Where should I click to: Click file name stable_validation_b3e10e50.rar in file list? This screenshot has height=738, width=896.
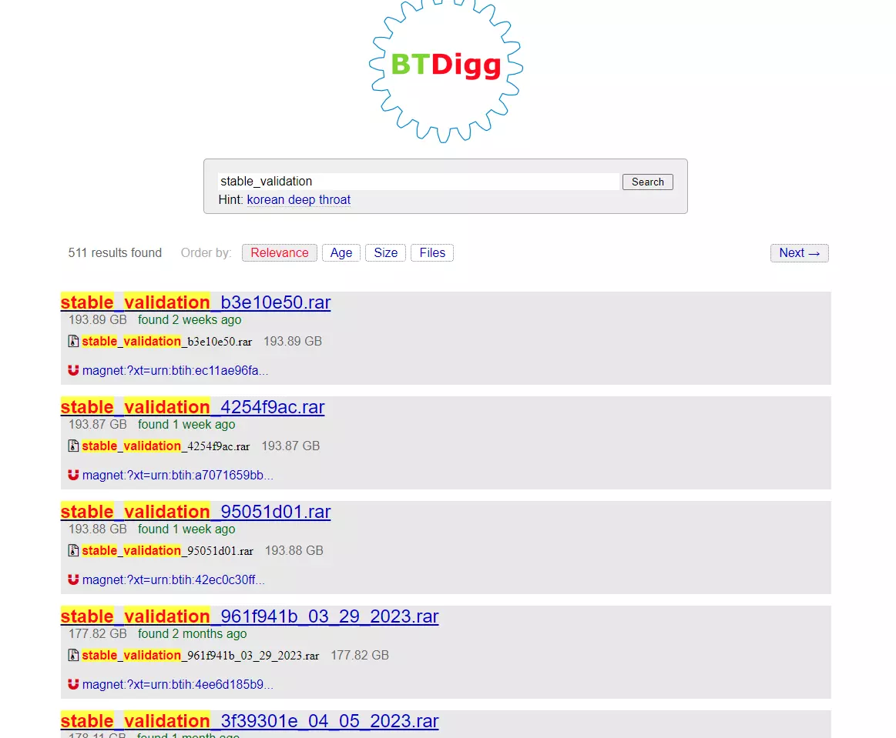pos(167,342)
